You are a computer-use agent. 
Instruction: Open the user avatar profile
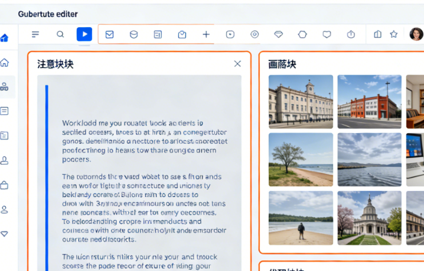click(416, 34)
